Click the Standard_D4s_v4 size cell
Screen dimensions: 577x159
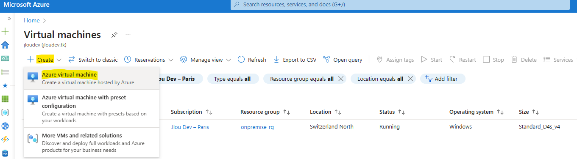click(539, 127)
